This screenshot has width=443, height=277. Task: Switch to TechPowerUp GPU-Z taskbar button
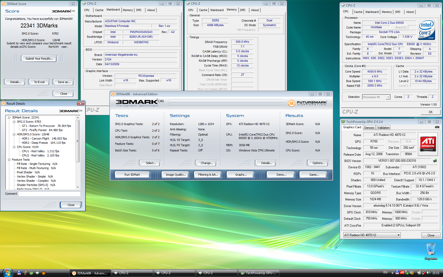259,273
